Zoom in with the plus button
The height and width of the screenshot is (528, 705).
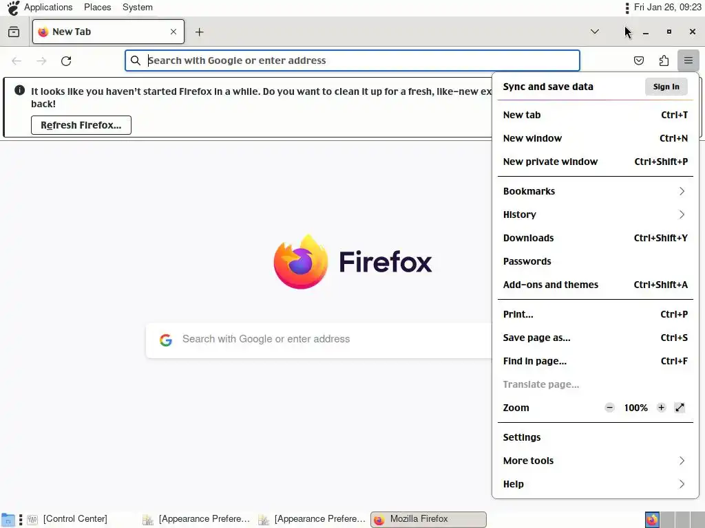point(661,408)
